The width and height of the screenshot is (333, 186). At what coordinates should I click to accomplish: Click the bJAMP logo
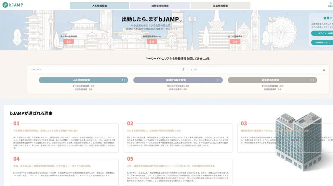[x=13, y=5]
